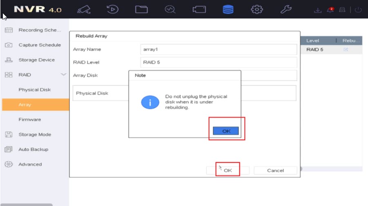Open the File Management folder icon

tap(141, 10)
